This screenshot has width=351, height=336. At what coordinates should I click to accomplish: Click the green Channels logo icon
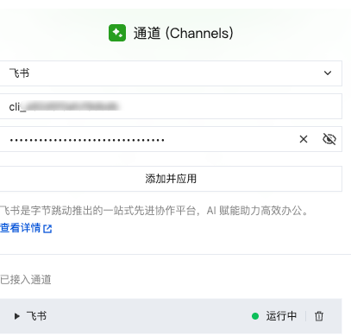tap(117, 33)
